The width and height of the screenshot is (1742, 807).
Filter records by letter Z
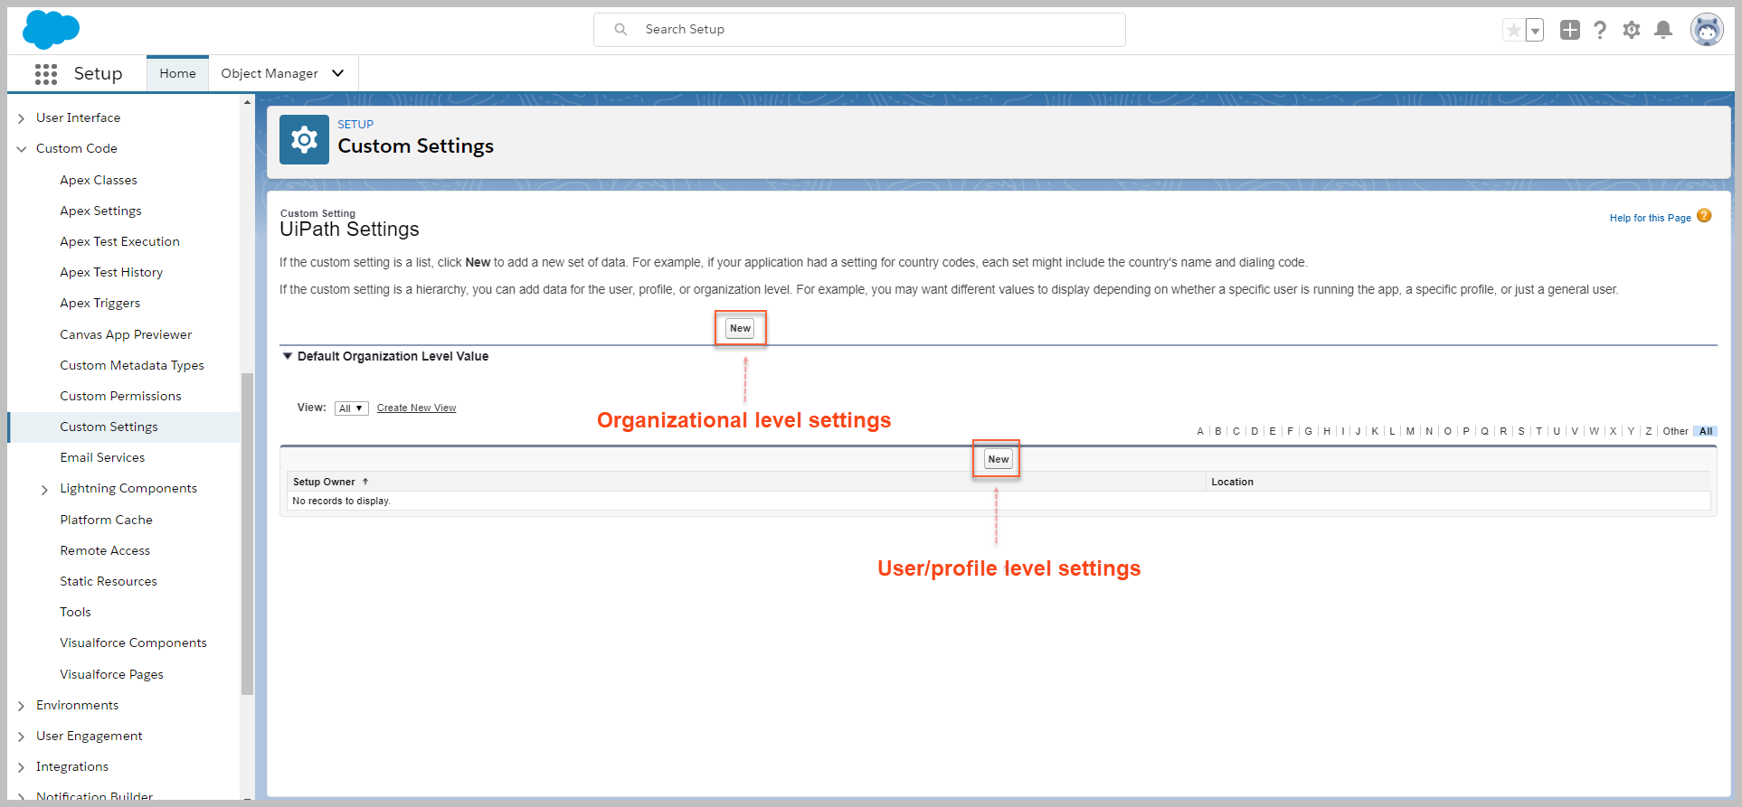click(x=1649, y=431)
